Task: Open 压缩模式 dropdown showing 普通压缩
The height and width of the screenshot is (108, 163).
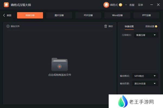Action: (146, 35)
